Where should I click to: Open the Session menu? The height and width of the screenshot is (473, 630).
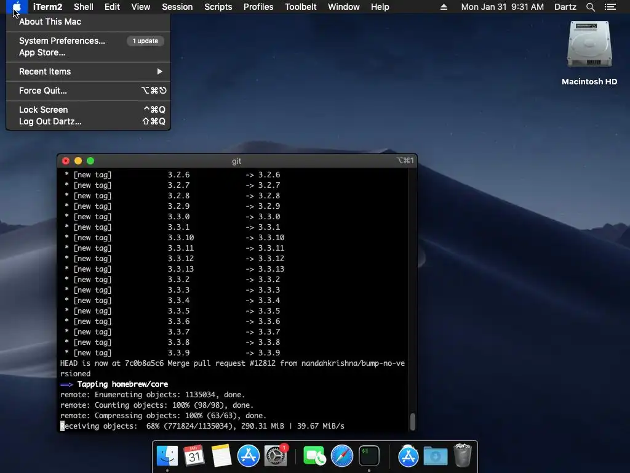coord(177,7)
